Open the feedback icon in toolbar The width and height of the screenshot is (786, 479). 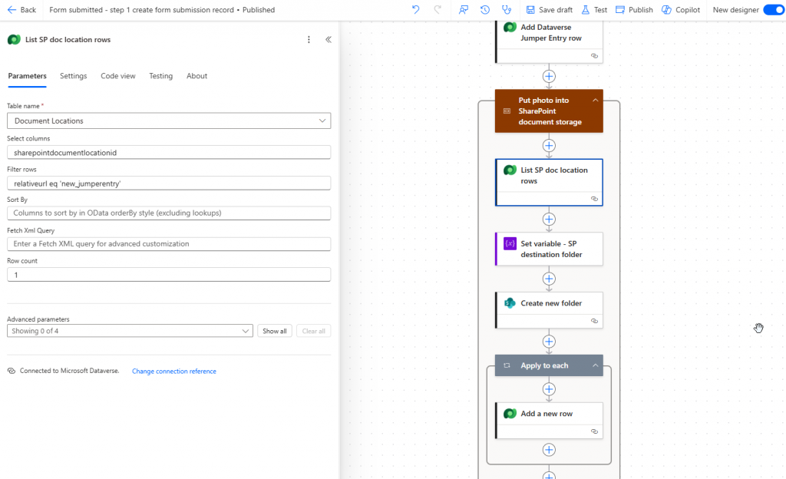[x=464, y=10]
